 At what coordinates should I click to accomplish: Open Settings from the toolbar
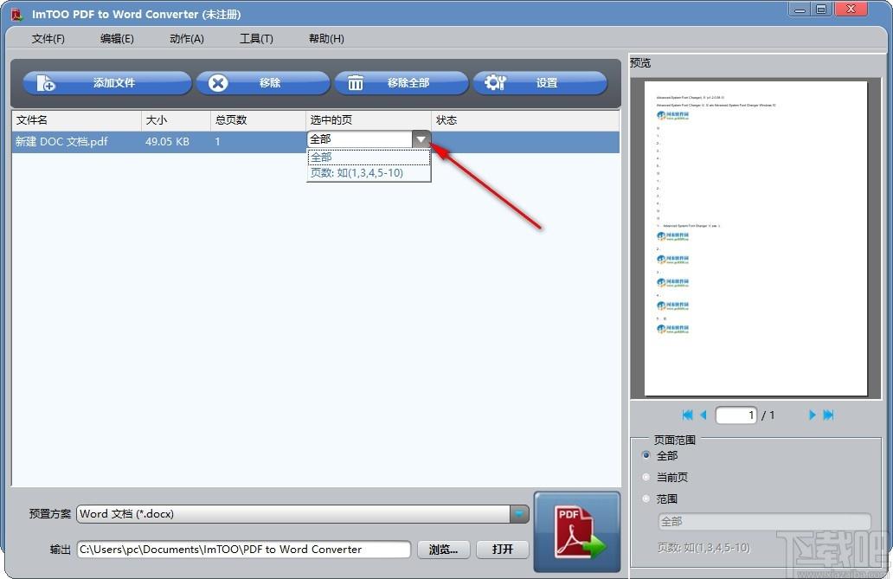(x=540, y=83)
